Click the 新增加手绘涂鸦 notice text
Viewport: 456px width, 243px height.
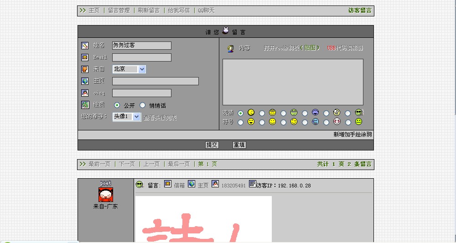click(352, 134)
